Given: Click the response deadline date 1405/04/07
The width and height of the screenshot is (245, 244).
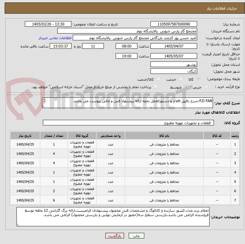Looking at the screenshot, I should [173, 46].
